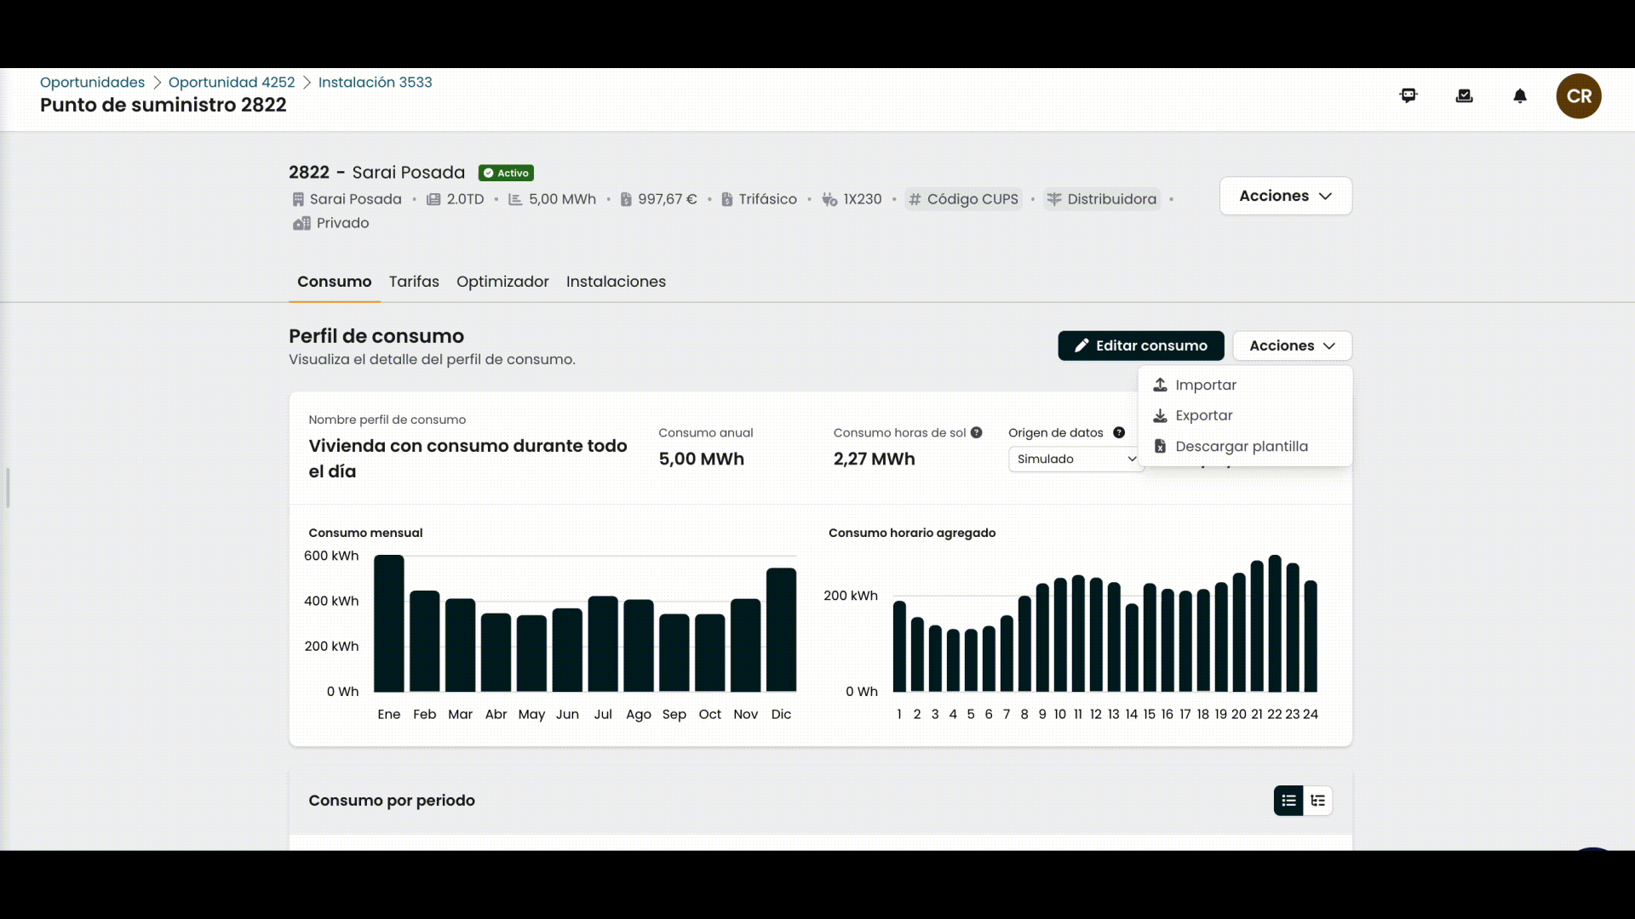Click the phase icon before Trifásico
The image size is (1635, 919).
726,199
